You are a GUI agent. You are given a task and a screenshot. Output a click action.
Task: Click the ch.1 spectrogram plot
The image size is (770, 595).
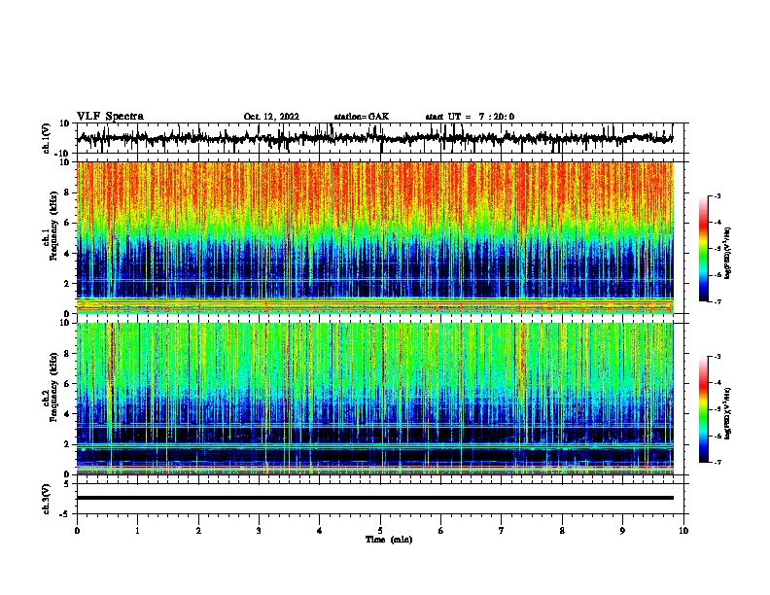point(375,237)
